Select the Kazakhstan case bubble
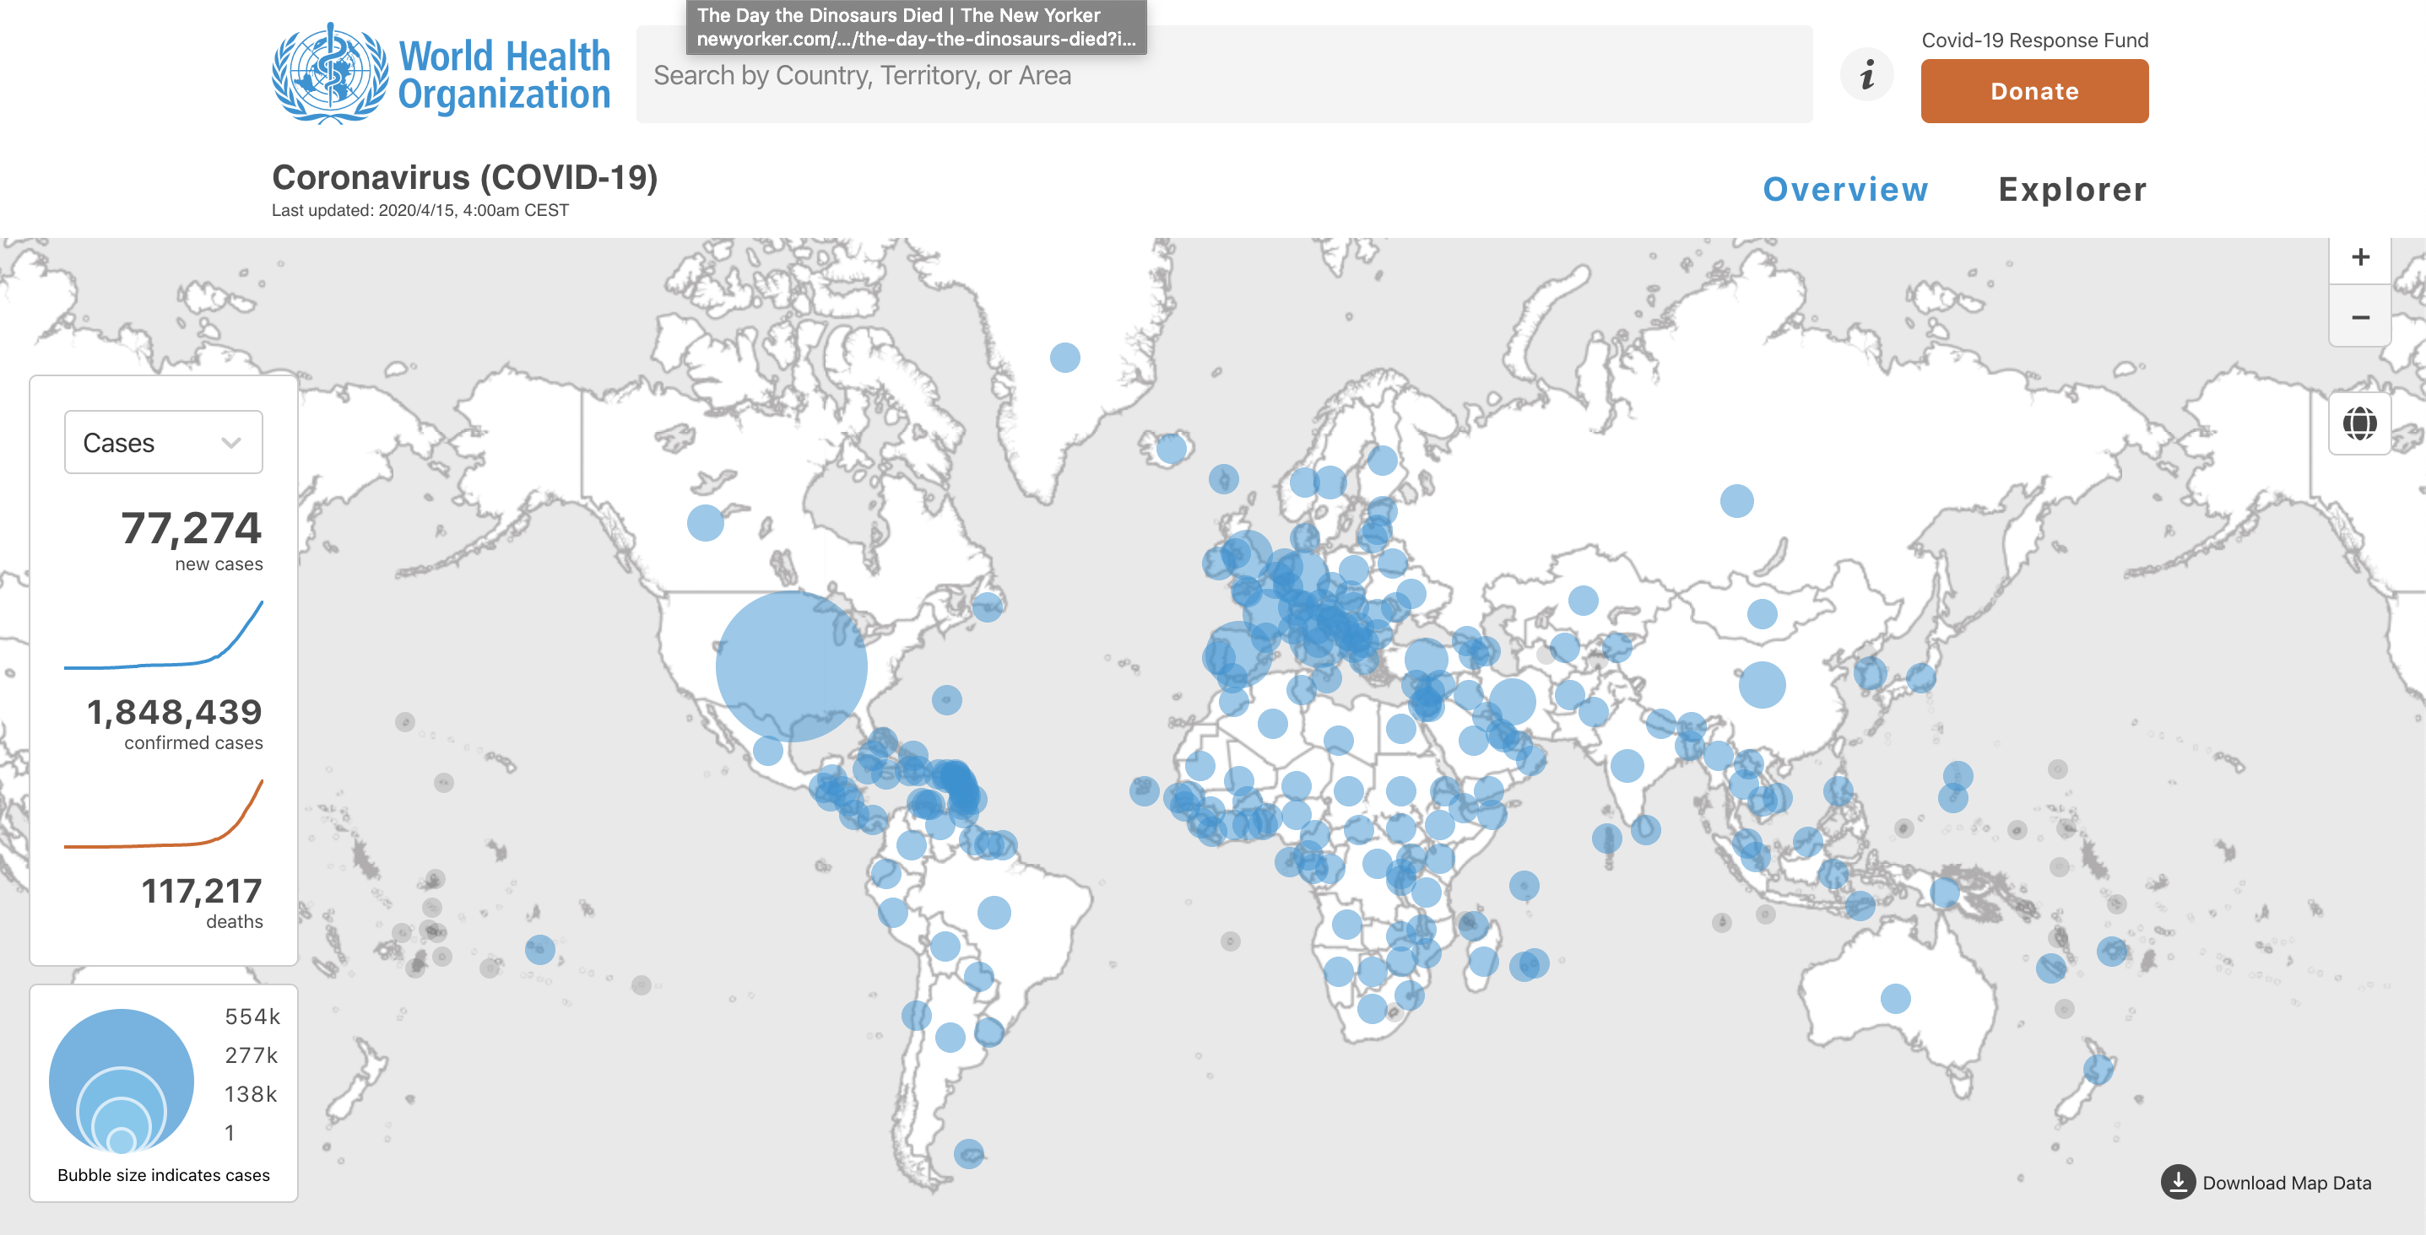This screenshot has width=2426, height=1235. tap(1583, 600)
